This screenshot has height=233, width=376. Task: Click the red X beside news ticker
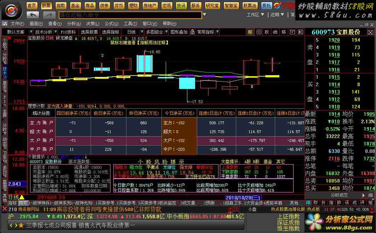4,209
